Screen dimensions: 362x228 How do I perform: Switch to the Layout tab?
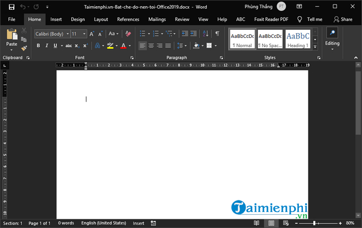coord(101,20)
